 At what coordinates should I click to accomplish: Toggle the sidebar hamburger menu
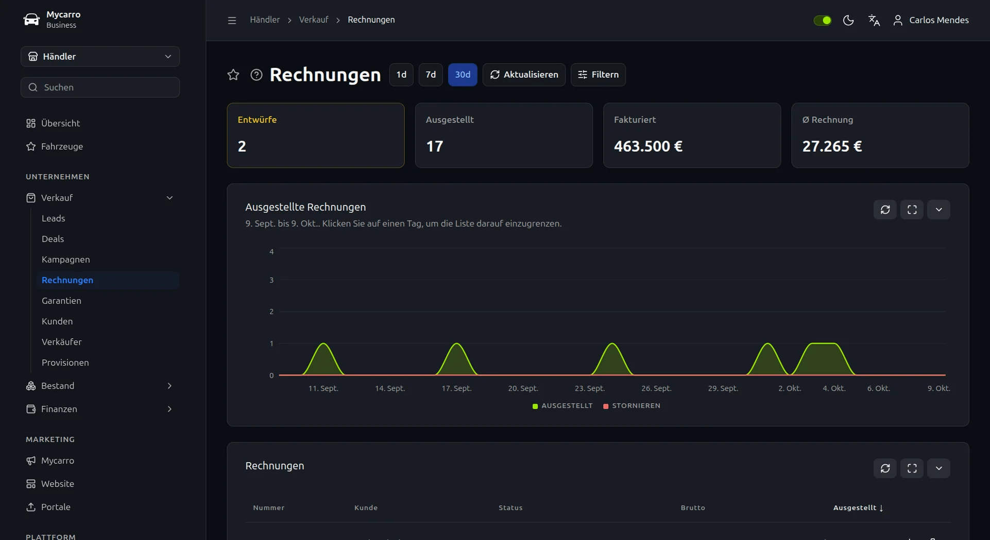click(232, 20)
